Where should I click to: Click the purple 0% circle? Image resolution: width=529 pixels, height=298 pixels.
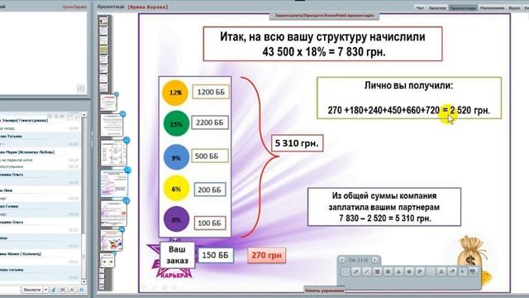coord(176,219)
